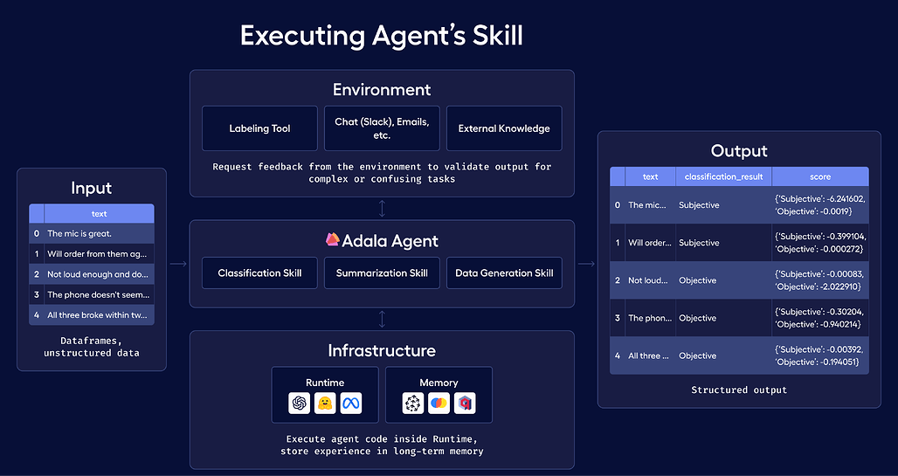Click the arrow pointing to Output panel

coord(586,264)
